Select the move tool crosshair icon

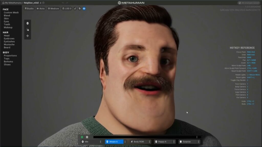point(27,36)
